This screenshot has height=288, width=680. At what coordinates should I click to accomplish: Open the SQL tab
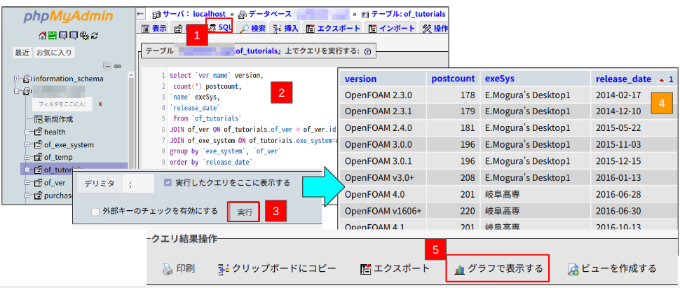(x=219, y=28)
